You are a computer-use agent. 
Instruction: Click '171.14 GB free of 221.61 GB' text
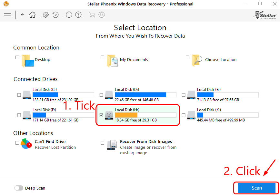55,120
